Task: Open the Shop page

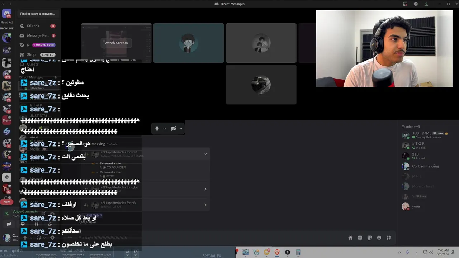Action: [x=38, y=54]
